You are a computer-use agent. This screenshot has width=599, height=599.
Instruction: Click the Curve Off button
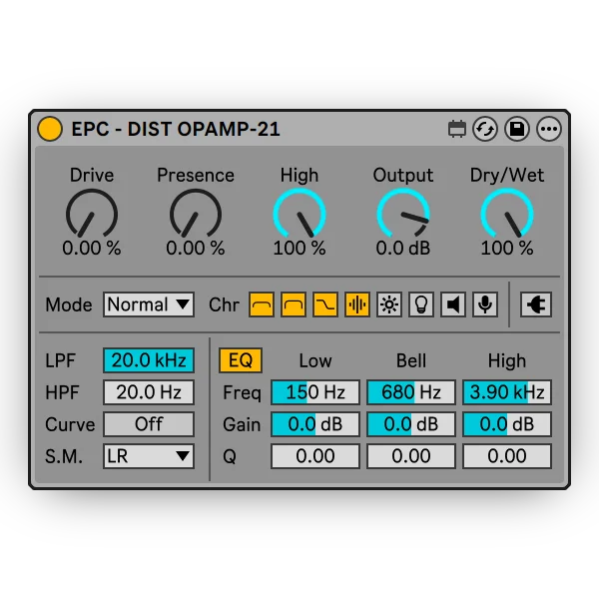(149, 424)
